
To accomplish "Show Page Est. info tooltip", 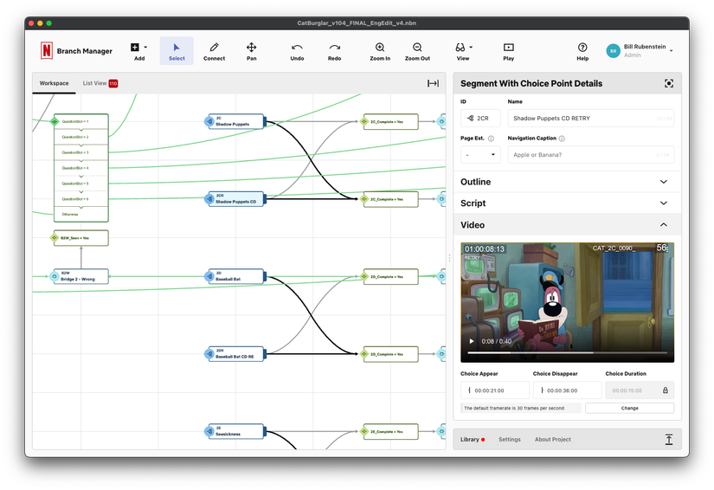I will point(491,139).
